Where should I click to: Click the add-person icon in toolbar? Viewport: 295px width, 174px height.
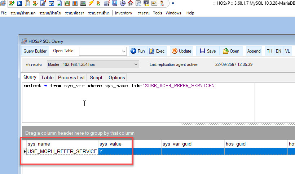click(12, 4)
